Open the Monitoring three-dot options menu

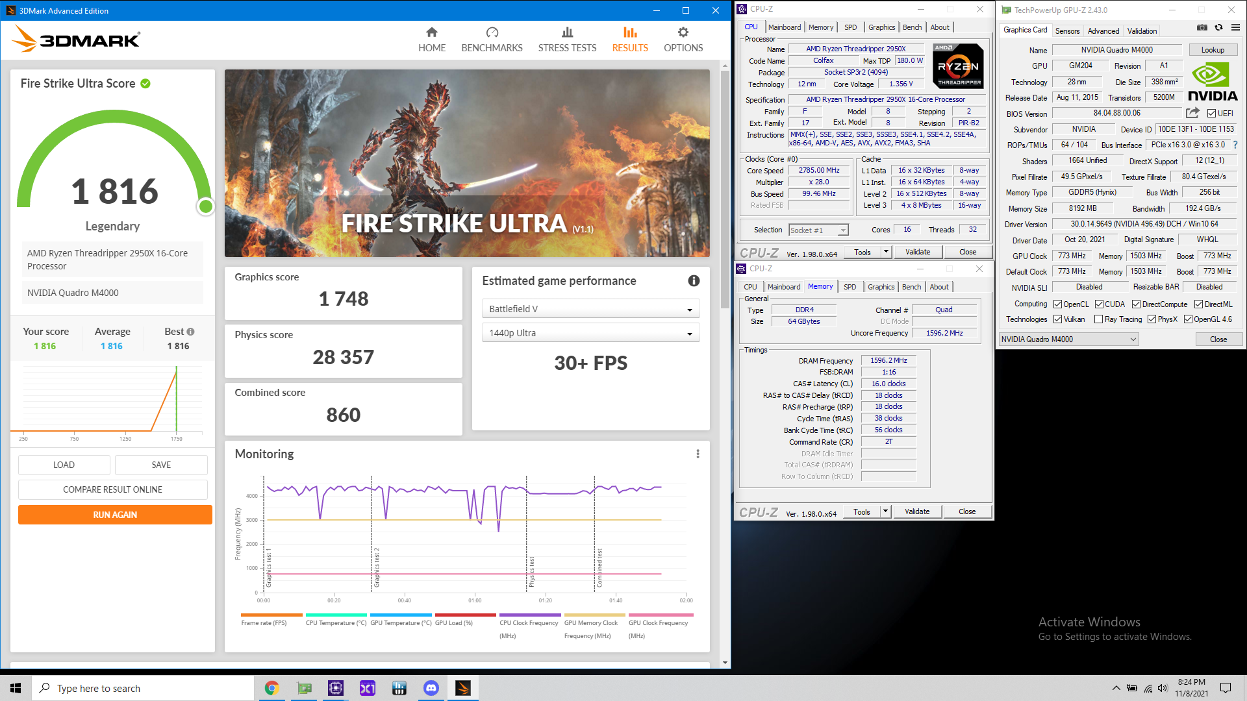[698, 454]
